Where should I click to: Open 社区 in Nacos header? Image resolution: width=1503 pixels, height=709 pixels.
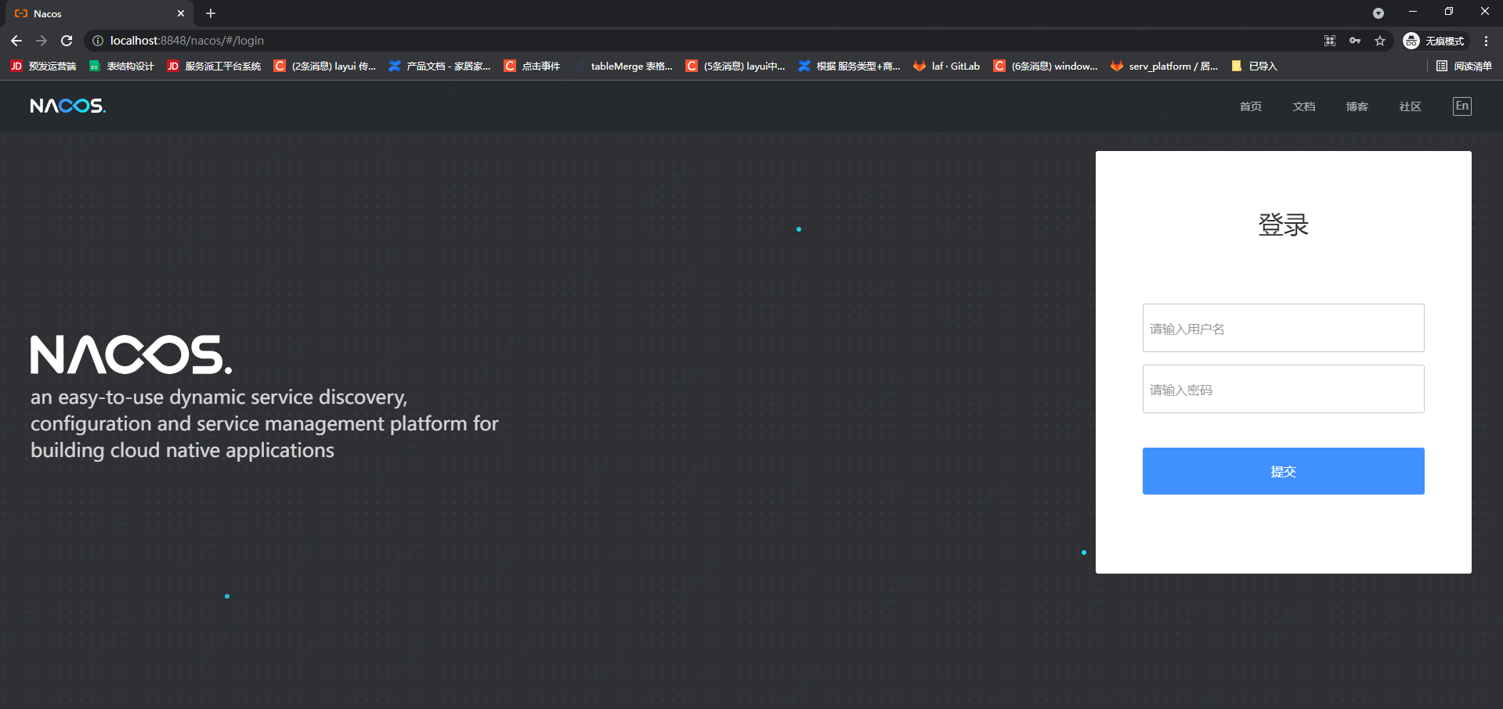[x=1411, y=106]
